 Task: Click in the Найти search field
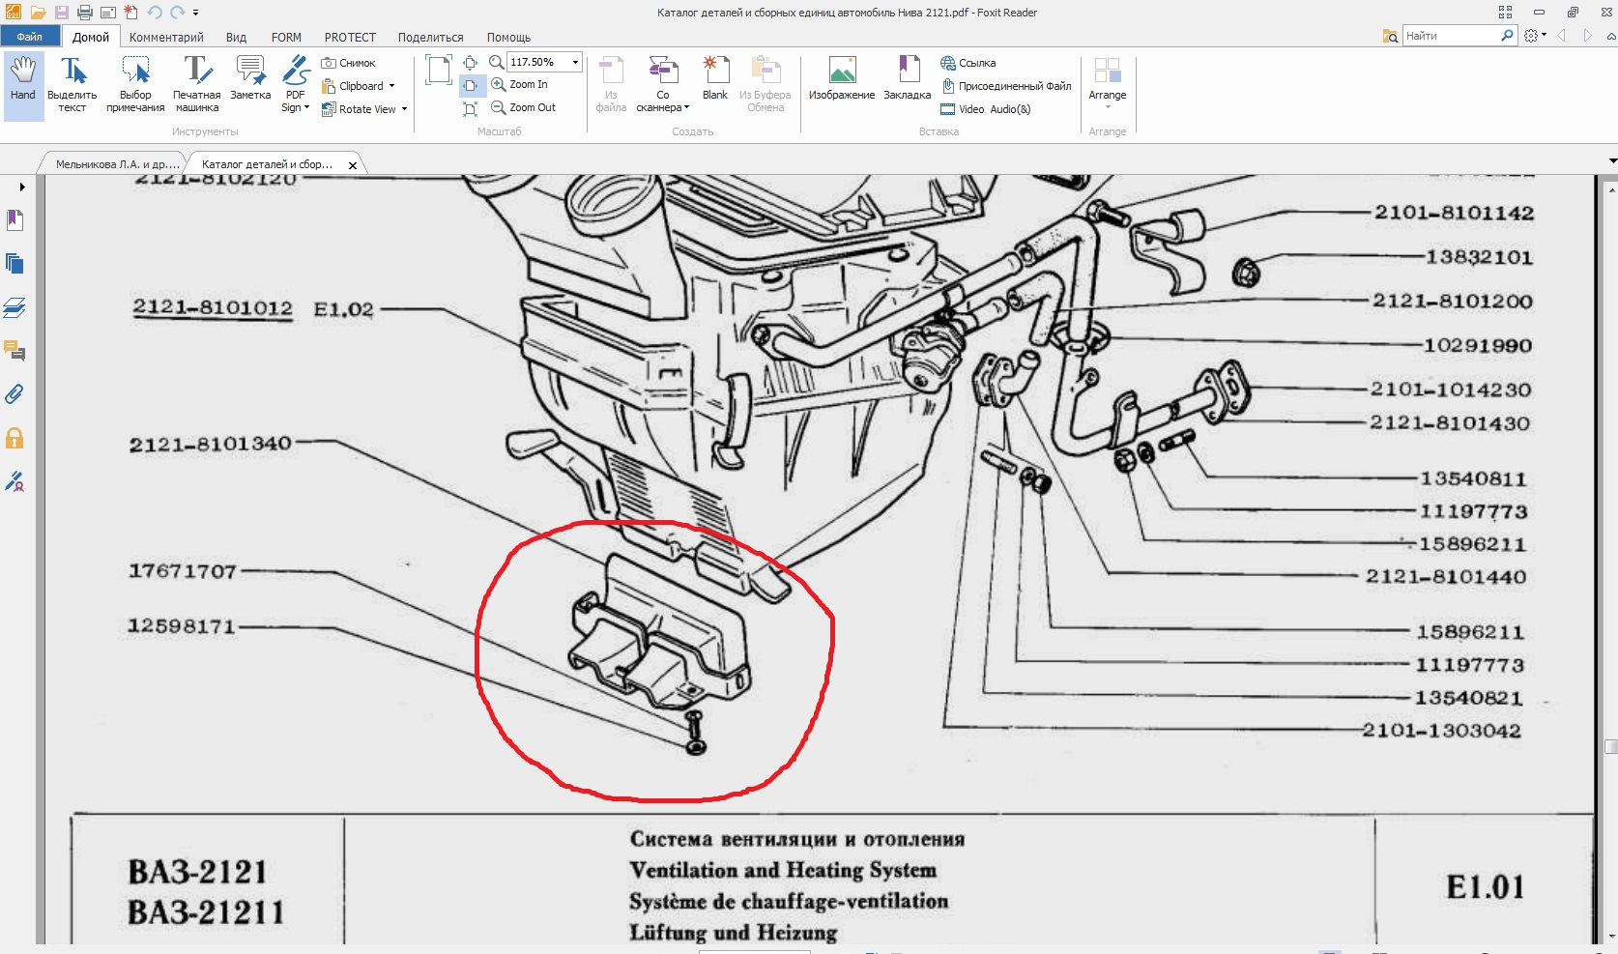[1450, 36]
